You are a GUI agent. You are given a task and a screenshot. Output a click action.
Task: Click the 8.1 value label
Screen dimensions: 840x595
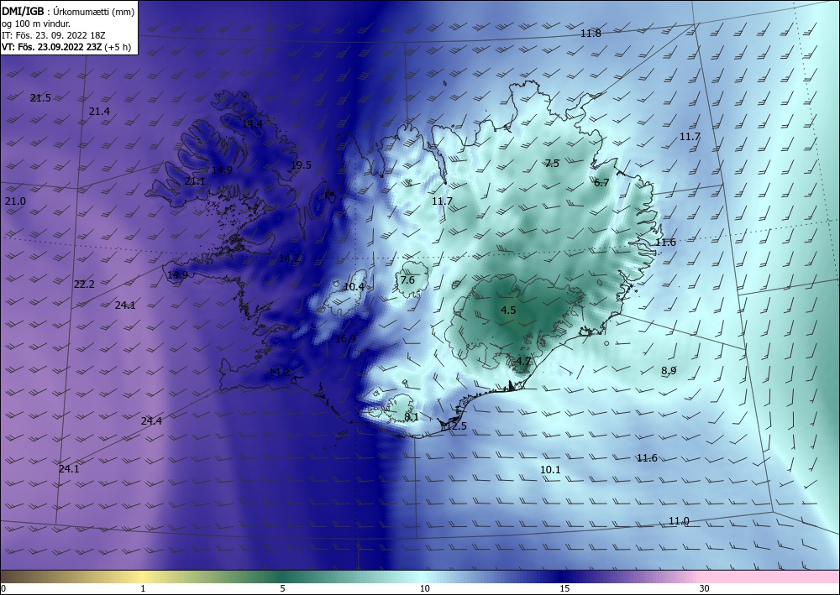[x=411, y=417]
